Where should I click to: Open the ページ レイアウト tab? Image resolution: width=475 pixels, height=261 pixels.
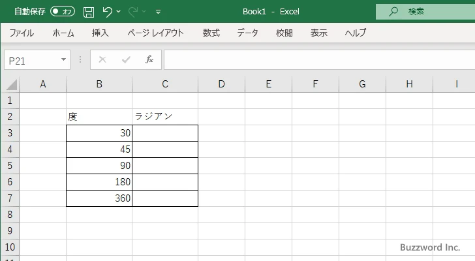[x=156, y=33]
